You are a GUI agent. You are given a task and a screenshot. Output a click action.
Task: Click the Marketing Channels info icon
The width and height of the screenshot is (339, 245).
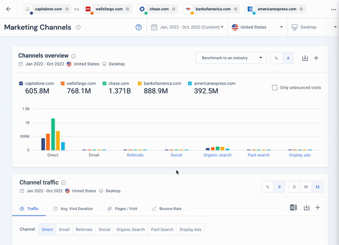[x=79, y=27]
